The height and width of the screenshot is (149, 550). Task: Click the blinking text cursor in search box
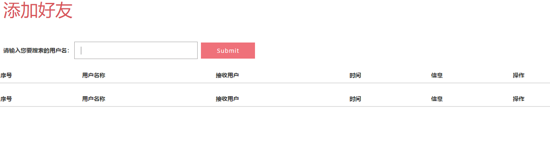[x=81, y=50]
